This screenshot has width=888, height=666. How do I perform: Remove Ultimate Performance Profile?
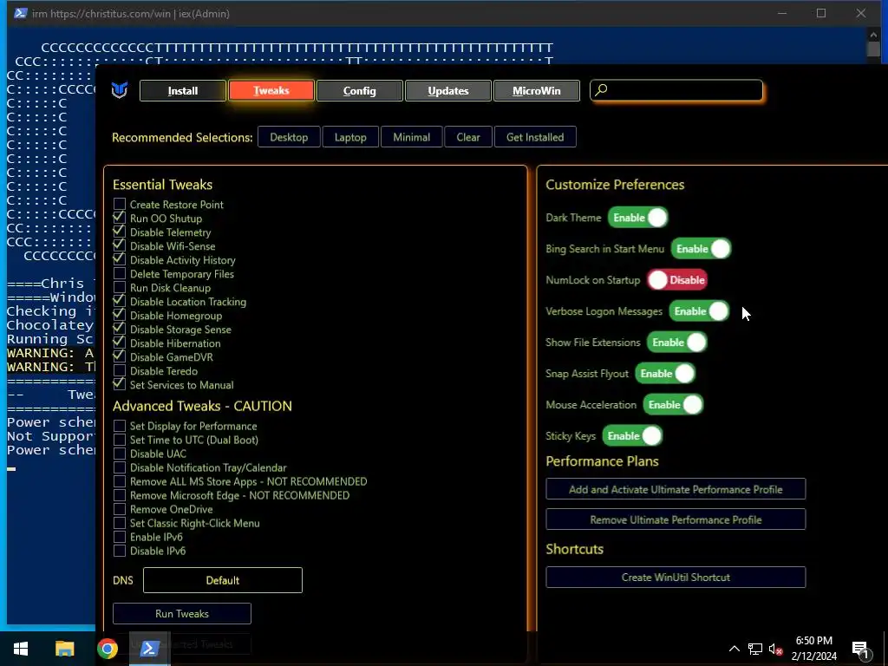(676, 519)
